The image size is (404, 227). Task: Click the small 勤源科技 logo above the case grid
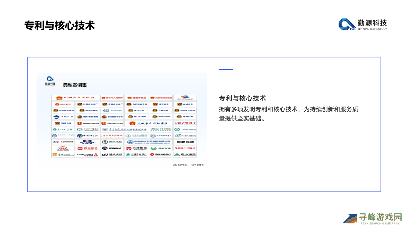coord(50,81)
